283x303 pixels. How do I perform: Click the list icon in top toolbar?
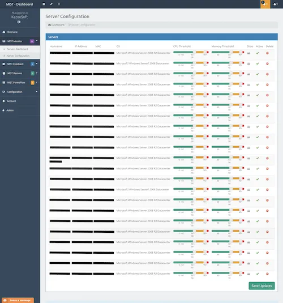point(44,4)
